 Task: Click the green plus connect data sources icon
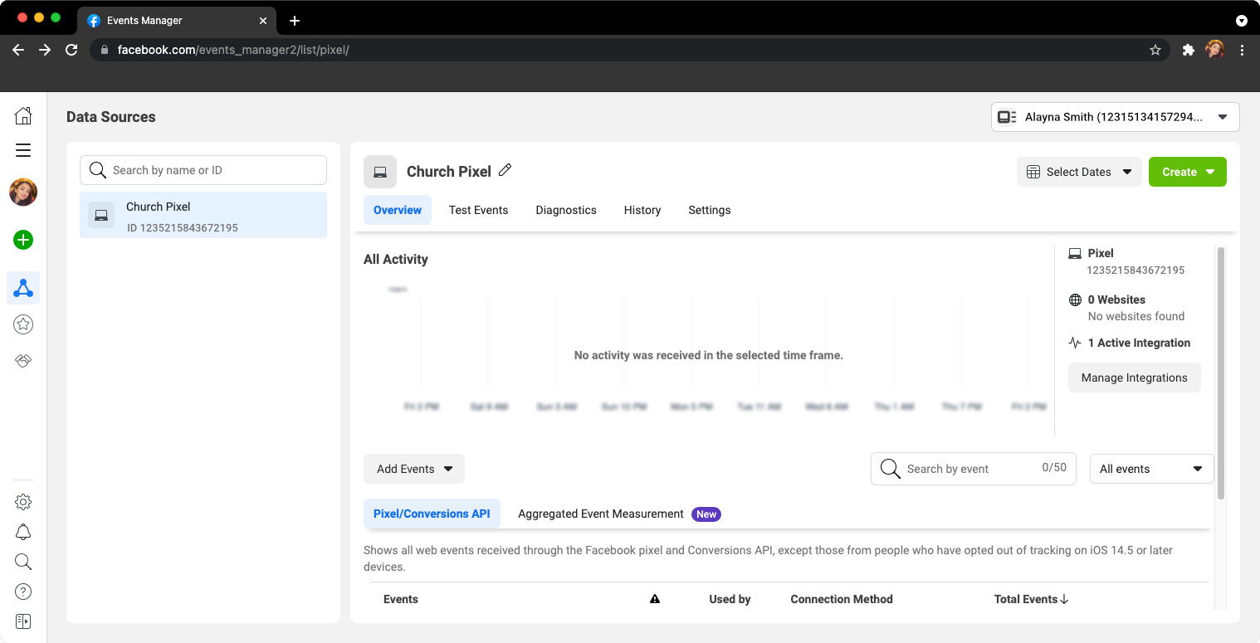(x=23, y=241)
